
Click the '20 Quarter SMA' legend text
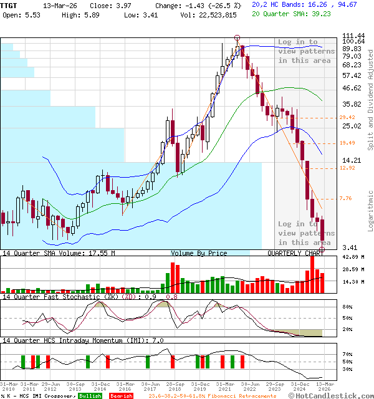(x=284, y=14)
